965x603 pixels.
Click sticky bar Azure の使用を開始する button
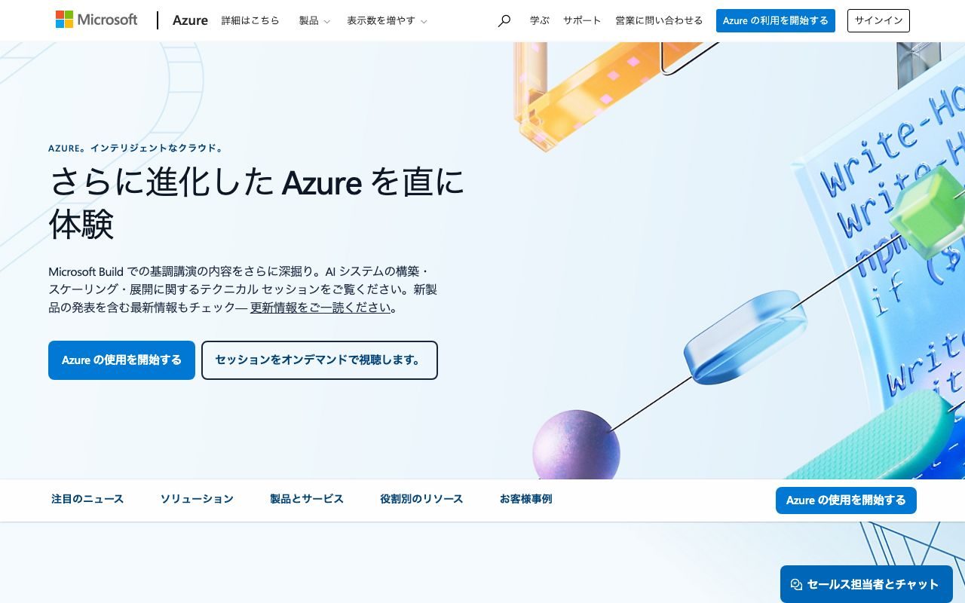point(846,500)
